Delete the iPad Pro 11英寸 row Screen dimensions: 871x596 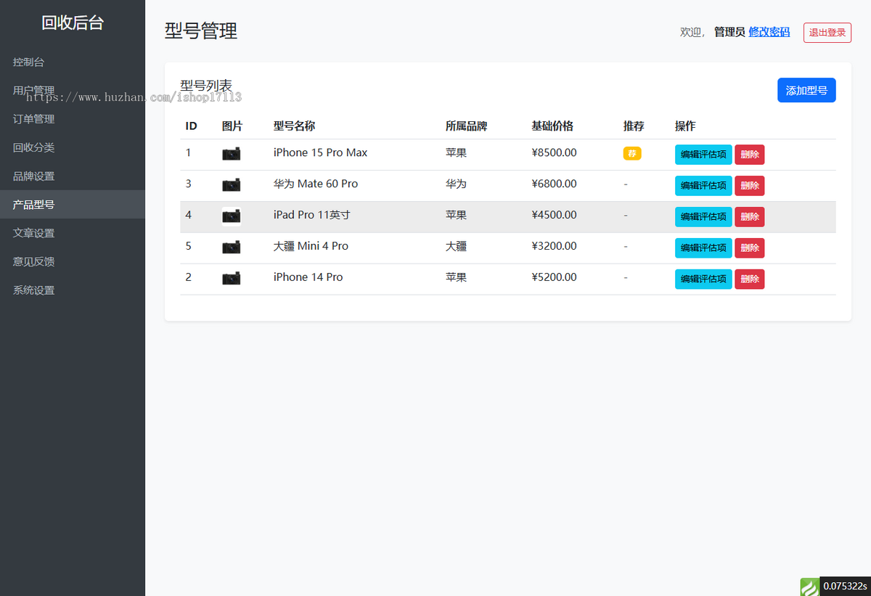[750, 217]
